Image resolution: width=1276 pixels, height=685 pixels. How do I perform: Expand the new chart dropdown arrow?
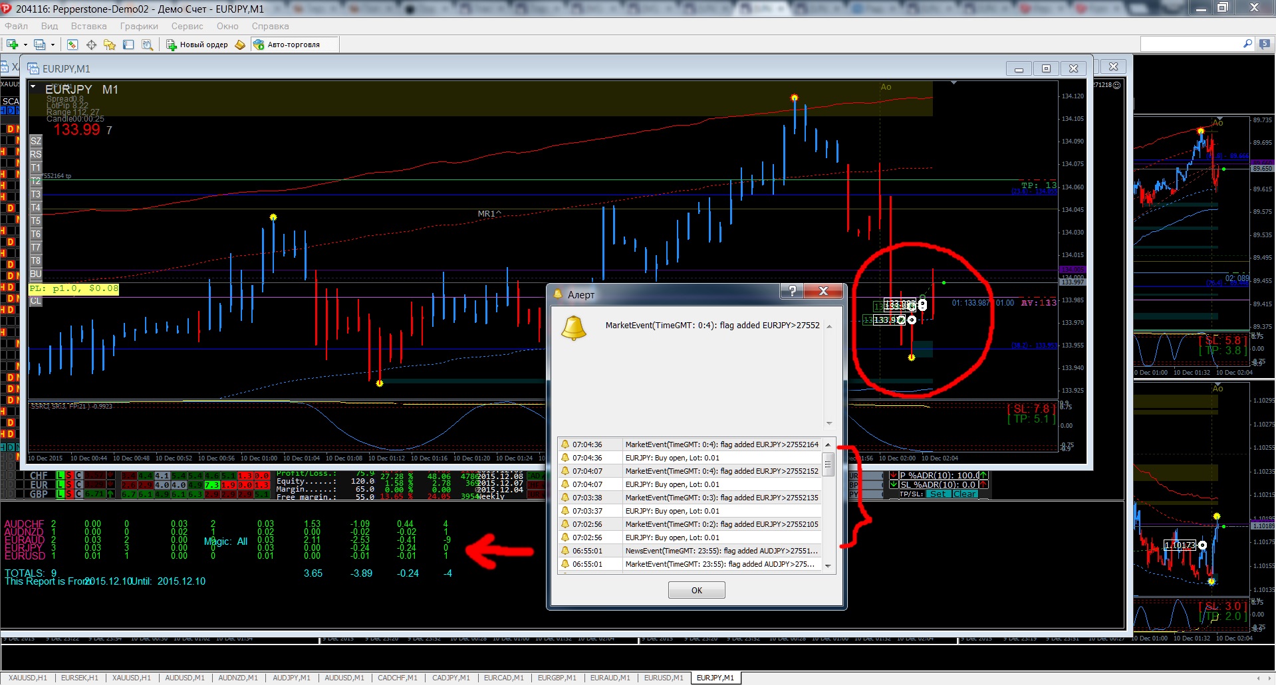click(x=25, y=45)
